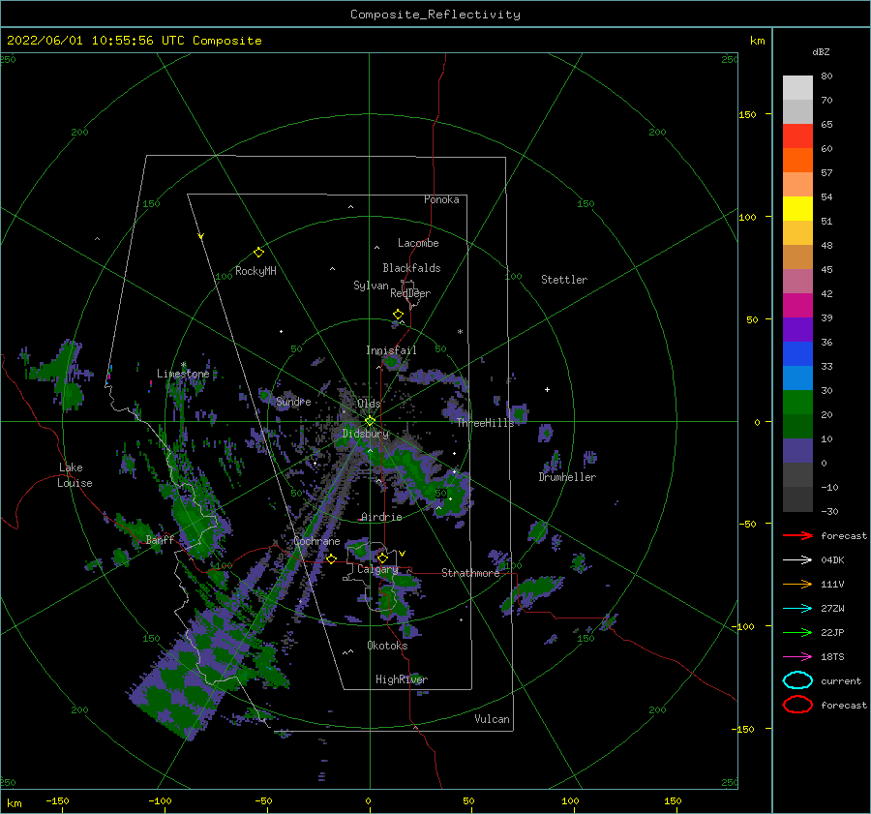Image resolution: width=871 pixels, height=814 pixels.
Task: Pick the yellow 51-54 dBZ swatch
Action: 797,208
